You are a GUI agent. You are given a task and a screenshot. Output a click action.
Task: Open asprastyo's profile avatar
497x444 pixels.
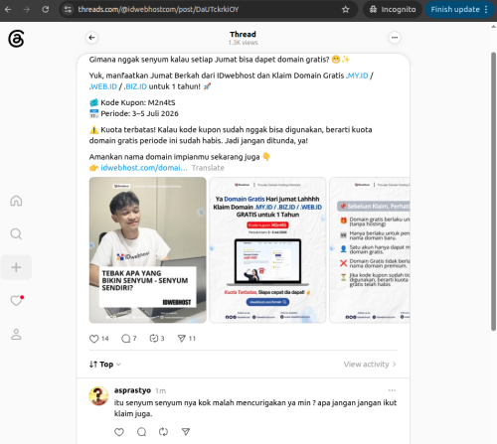98,395
